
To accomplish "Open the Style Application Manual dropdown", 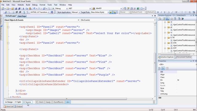I will pyautogui.click(x=79, y=12).
